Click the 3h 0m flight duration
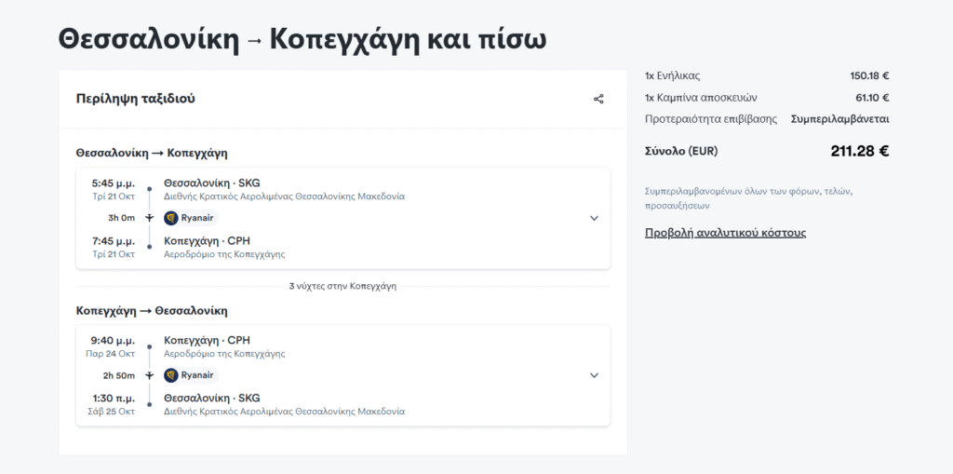The image size is (953, 474). coord(122,218)
